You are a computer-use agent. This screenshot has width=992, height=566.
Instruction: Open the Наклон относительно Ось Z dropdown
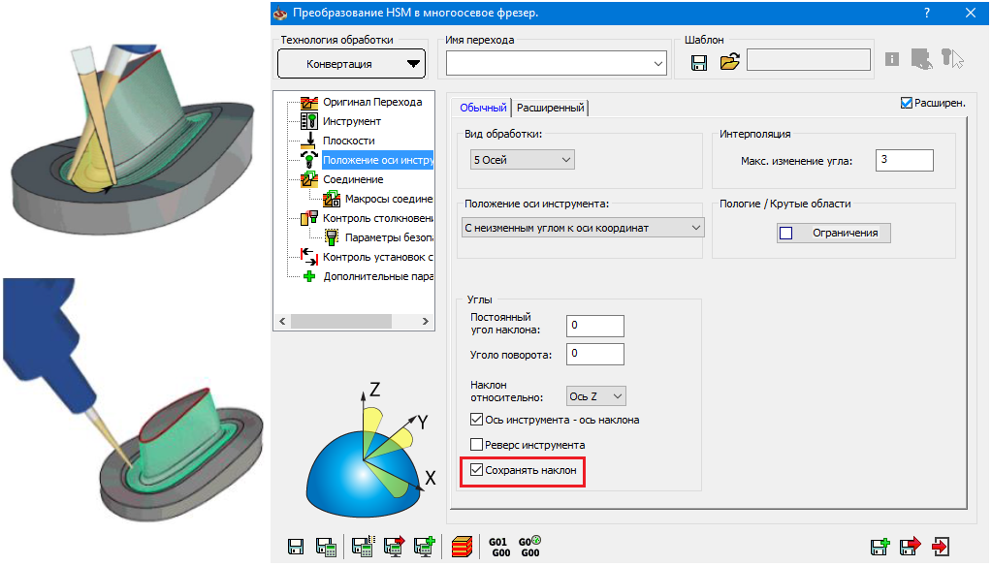pos(596,396)
